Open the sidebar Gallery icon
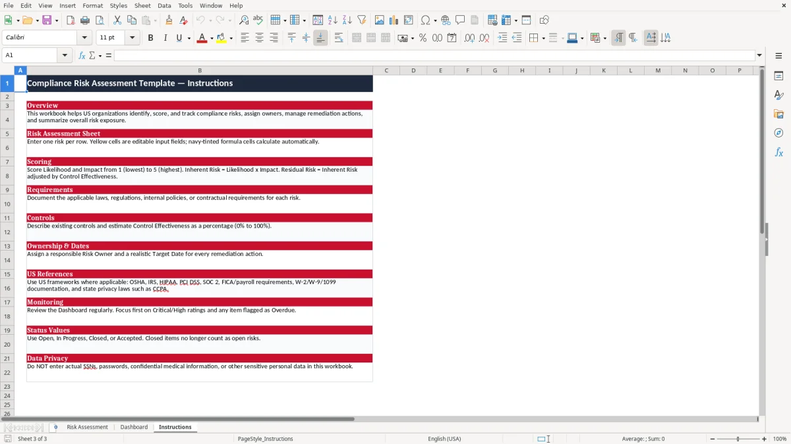The width and height of the screenshot is (791, 444). pyautogui.click(x=778, y=114)
